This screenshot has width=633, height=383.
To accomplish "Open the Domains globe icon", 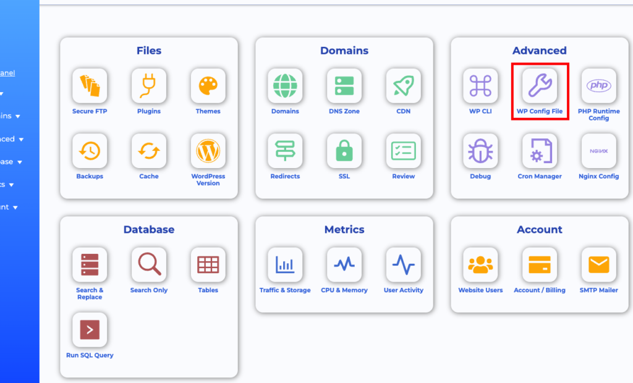I will (285, 86).
